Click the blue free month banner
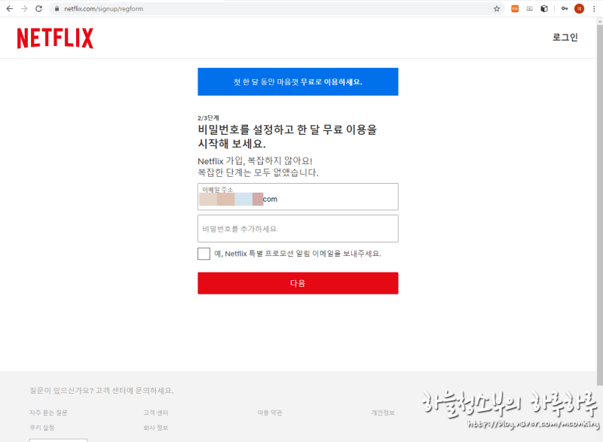The width and height of the screenshot is (603, 442). [298, 81]
